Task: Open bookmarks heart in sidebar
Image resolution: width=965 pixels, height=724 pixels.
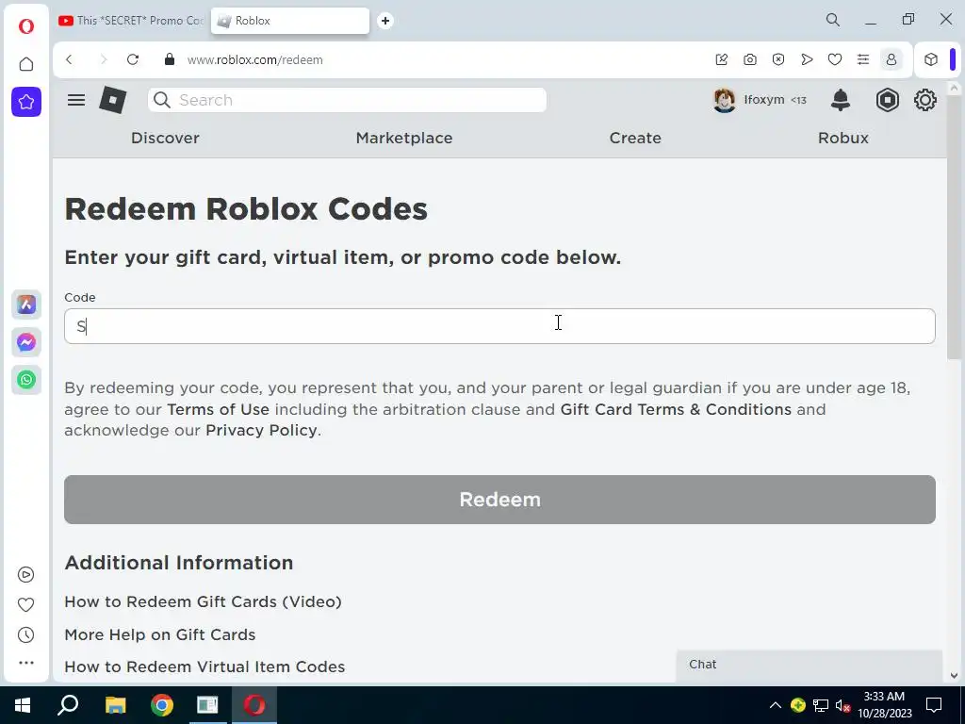Action: tap(25, 604)
